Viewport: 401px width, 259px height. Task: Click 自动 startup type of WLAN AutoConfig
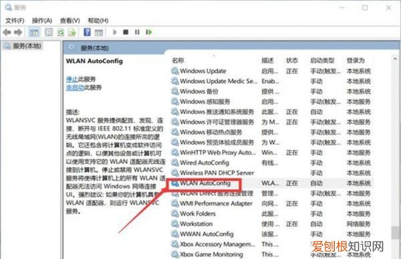[317, 183]
